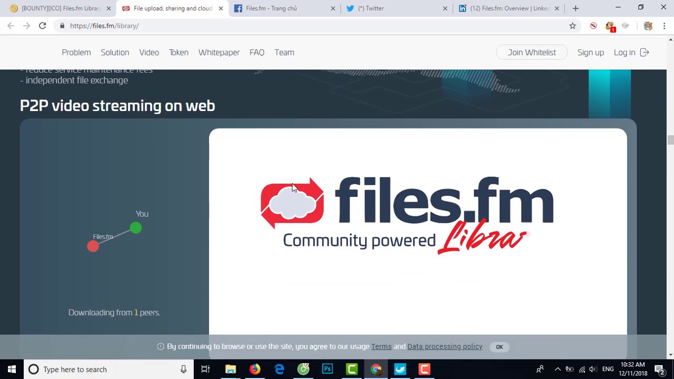
Task: Click the Join Whitelist button
Action: coord(532,52)
